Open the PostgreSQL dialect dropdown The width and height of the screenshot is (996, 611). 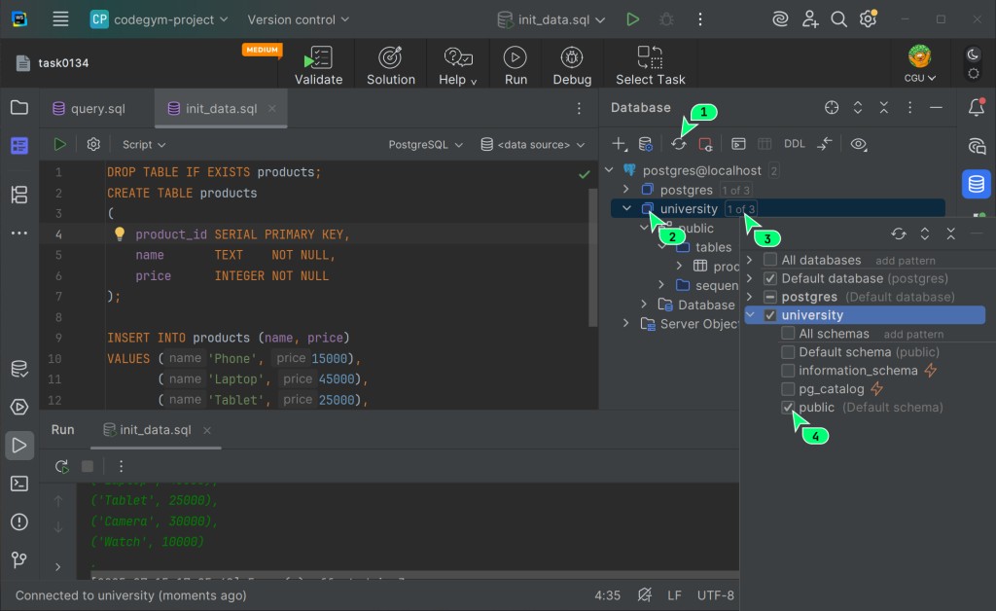tap(425, 144)
